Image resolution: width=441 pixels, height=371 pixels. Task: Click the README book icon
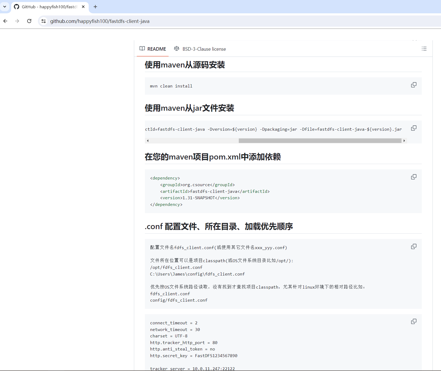point(142,49)
